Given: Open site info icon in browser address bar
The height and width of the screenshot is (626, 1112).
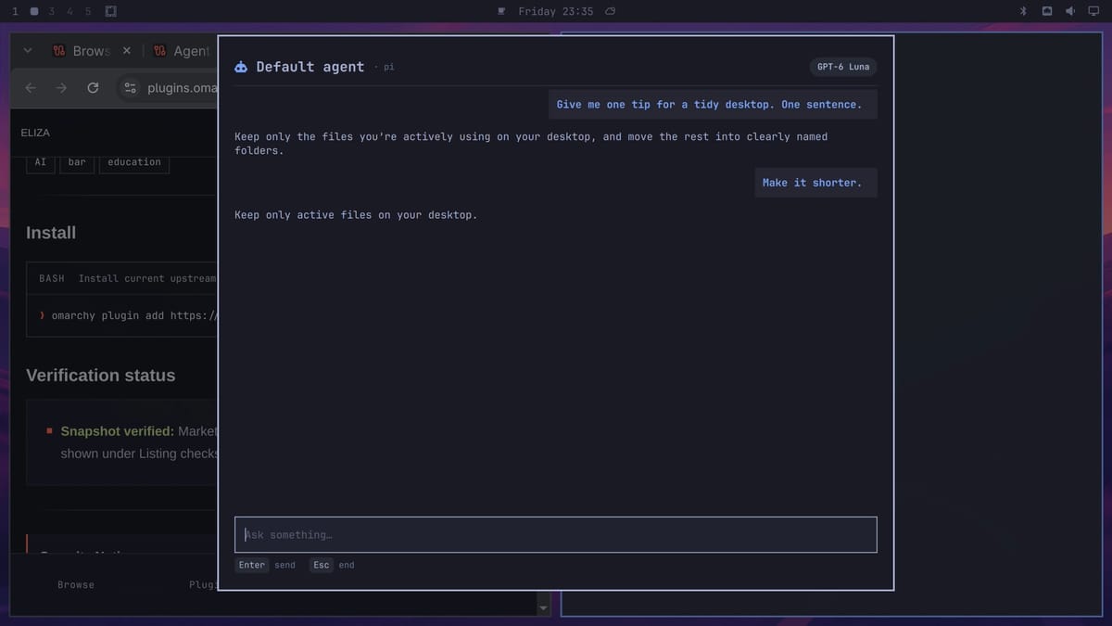Looking at the screenshot, I should 130,88.
